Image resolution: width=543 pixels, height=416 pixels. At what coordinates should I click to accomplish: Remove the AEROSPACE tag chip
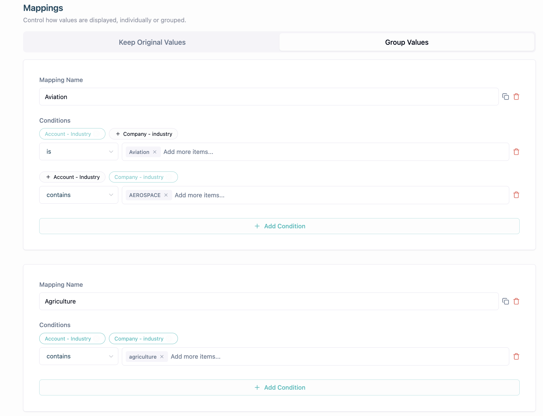(x=166, y=195)
